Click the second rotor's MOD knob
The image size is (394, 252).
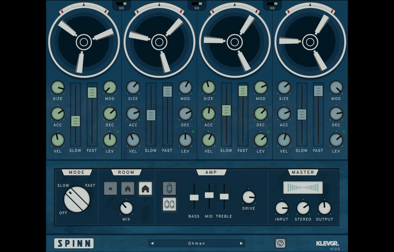click(185, 87)
